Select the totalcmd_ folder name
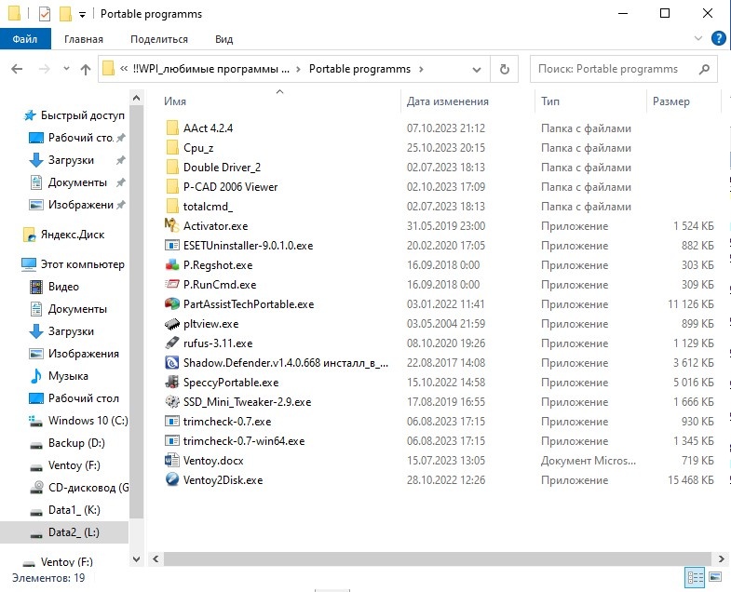 click(208, 206)
